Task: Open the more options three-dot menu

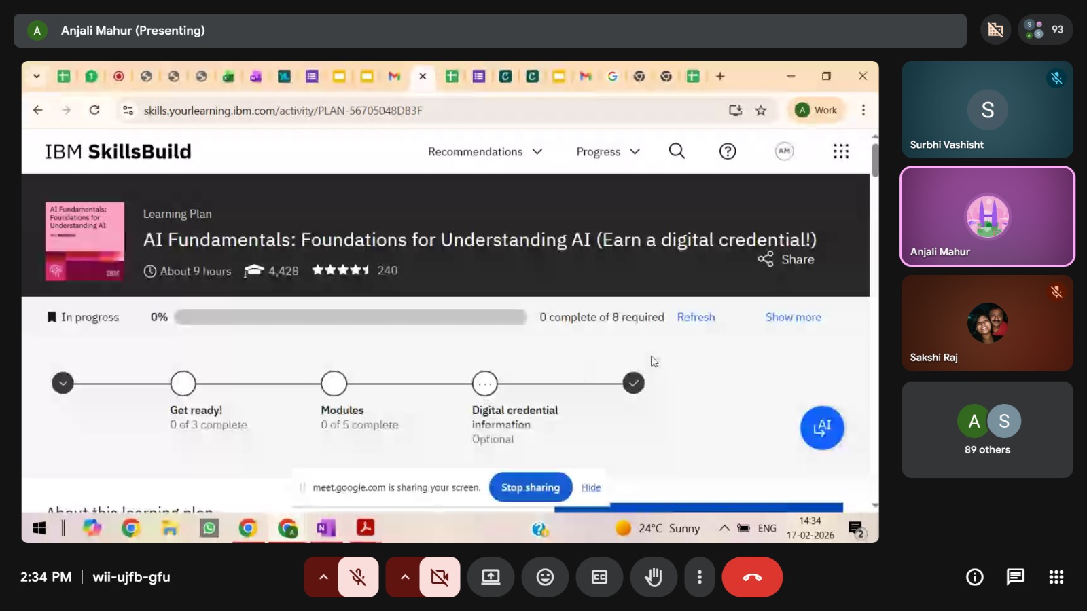Action: 699,577
